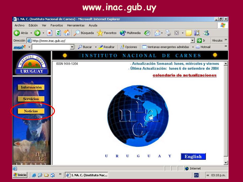Open the Favoritos menu in menu bar
243x182 pixels.
57,25
